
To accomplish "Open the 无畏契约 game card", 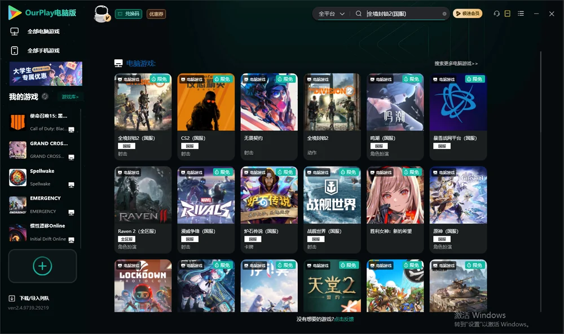I will coord(269,117).
